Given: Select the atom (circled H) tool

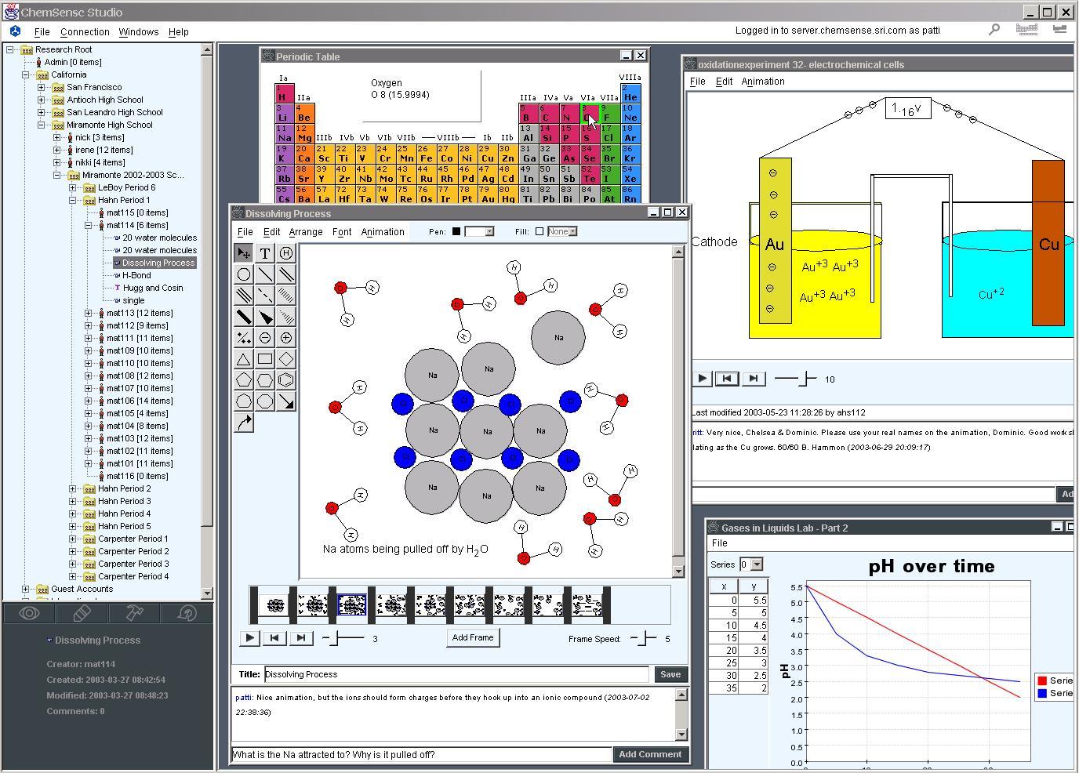Looking at the screenshot, I should 286,252.
